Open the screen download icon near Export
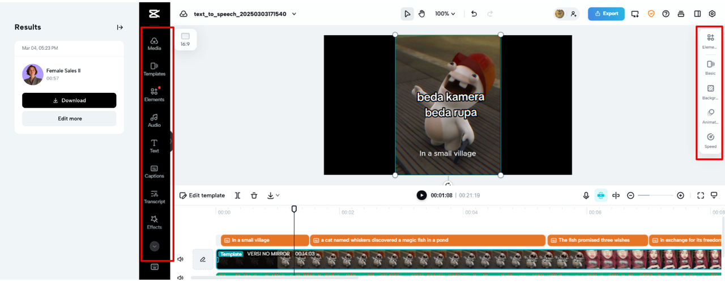This screenshot has height=282, width=725. [635, 14]
